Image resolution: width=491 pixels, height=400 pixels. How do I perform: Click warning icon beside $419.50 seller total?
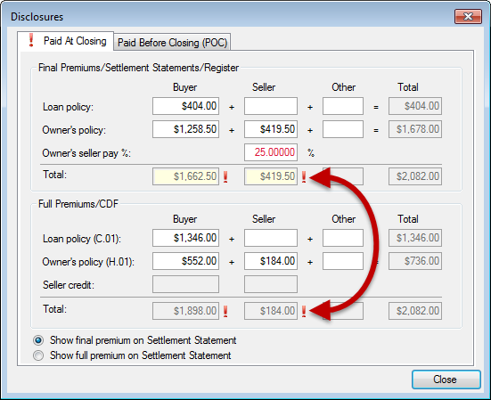[x=304, y=177]
